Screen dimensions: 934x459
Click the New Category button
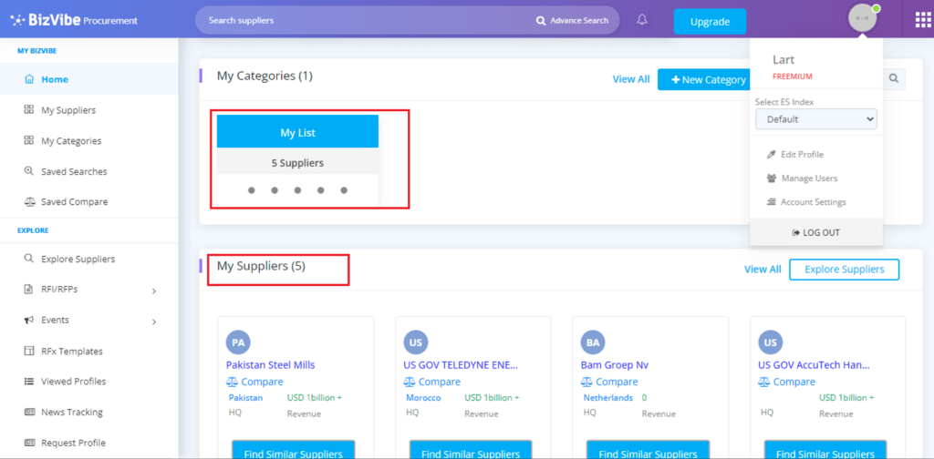[x=704, y=79]
